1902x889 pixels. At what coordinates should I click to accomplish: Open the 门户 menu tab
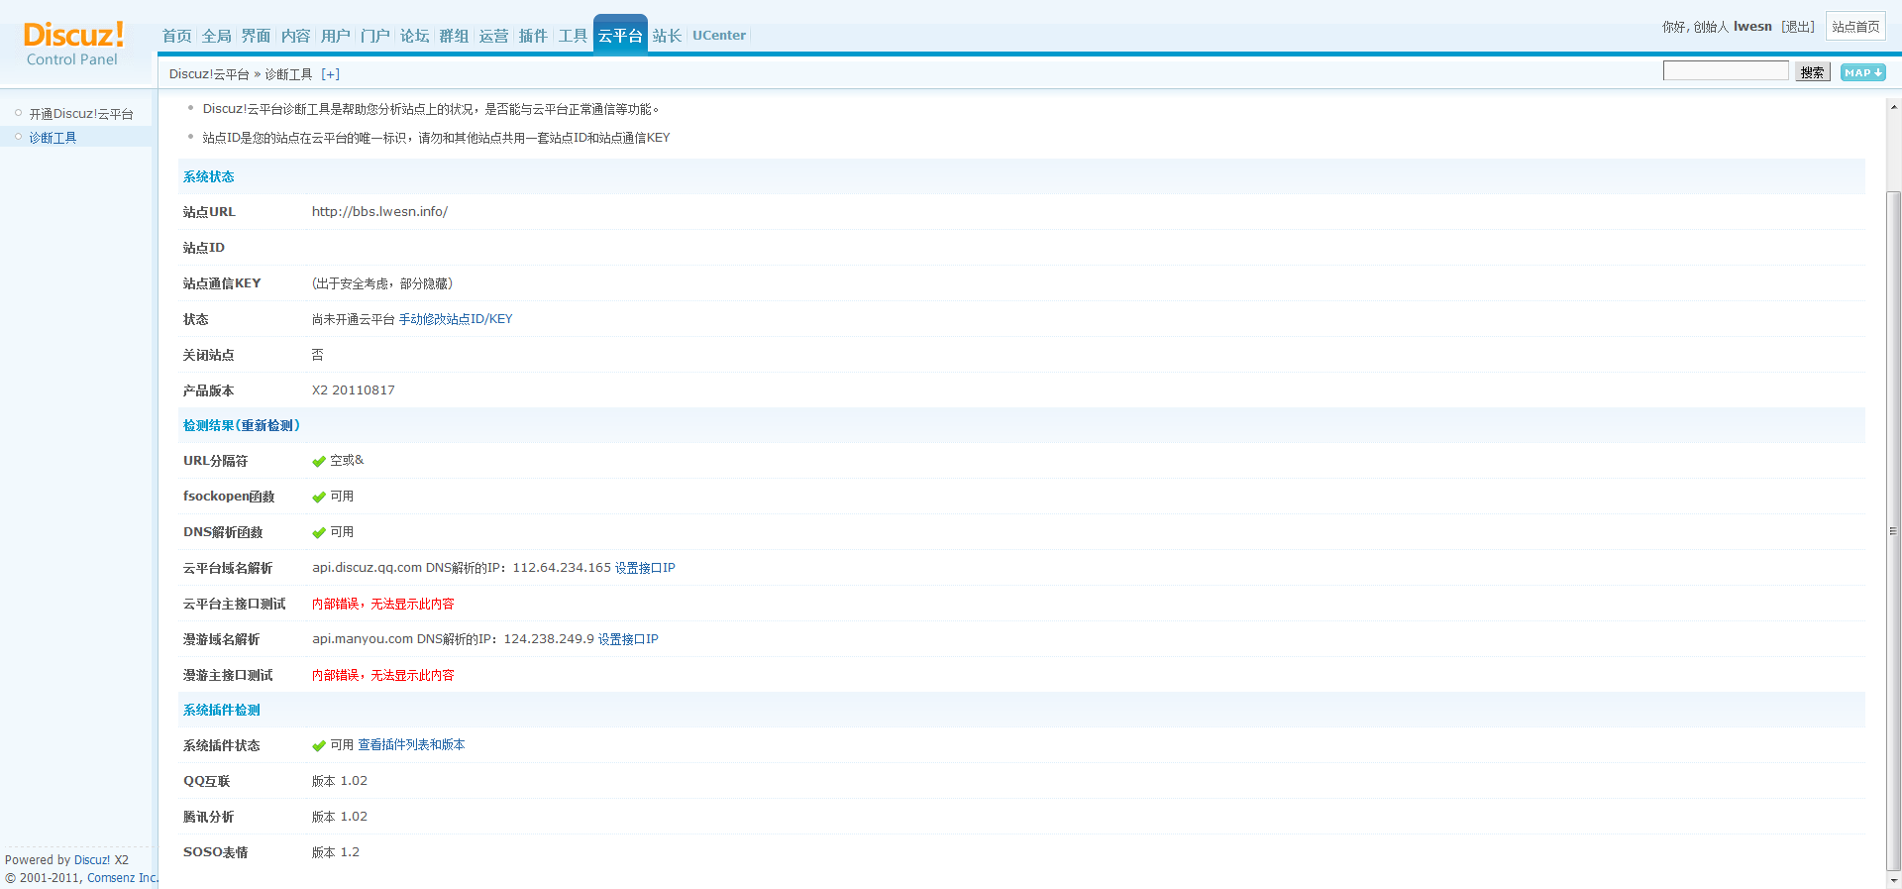[x=375, y=36]
